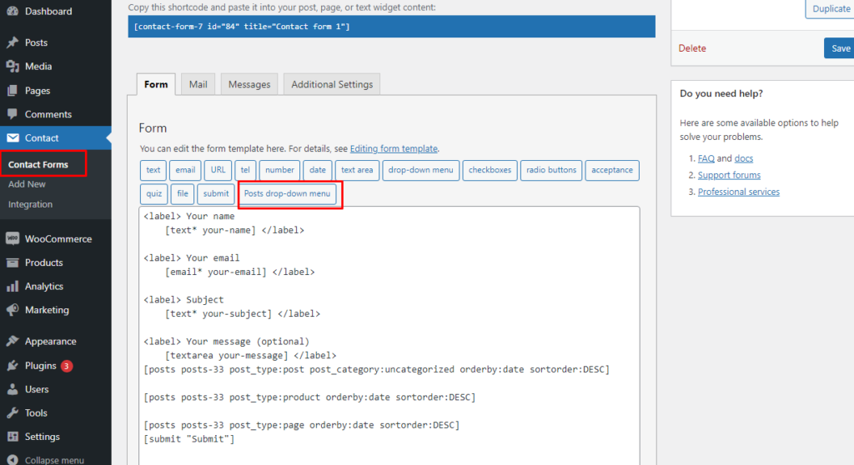854x465 pixels.
Task: Click the post_type:product shortcode line
Action: point(310,397)
